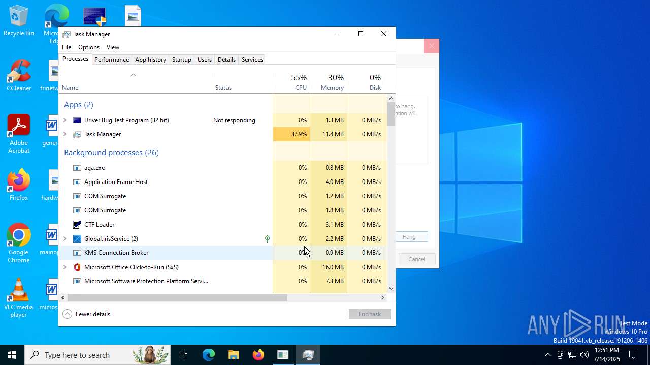Switch to the Performance tab

(112, 60)
